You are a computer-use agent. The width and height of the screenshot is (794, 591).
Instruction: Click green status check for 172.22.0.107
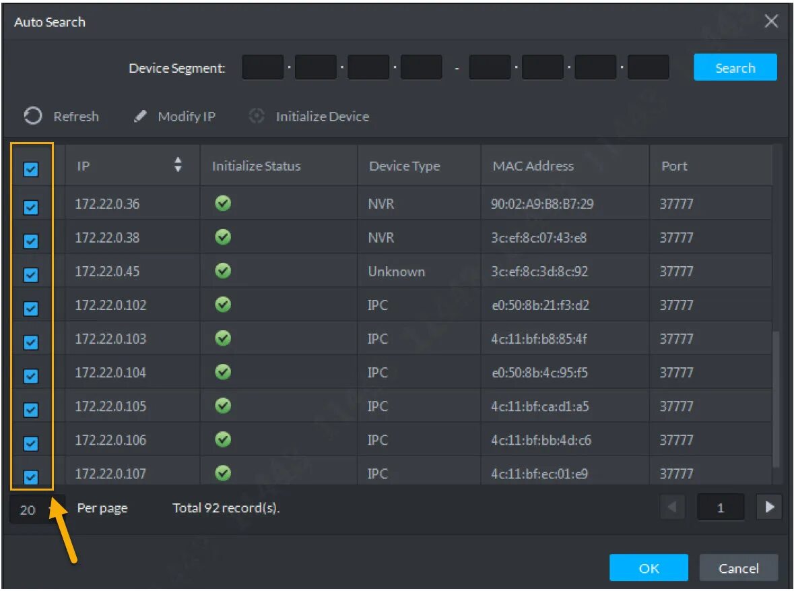[223, 473]
